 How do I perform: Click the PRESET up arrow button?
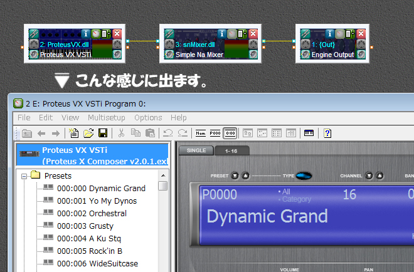point(245,175)
